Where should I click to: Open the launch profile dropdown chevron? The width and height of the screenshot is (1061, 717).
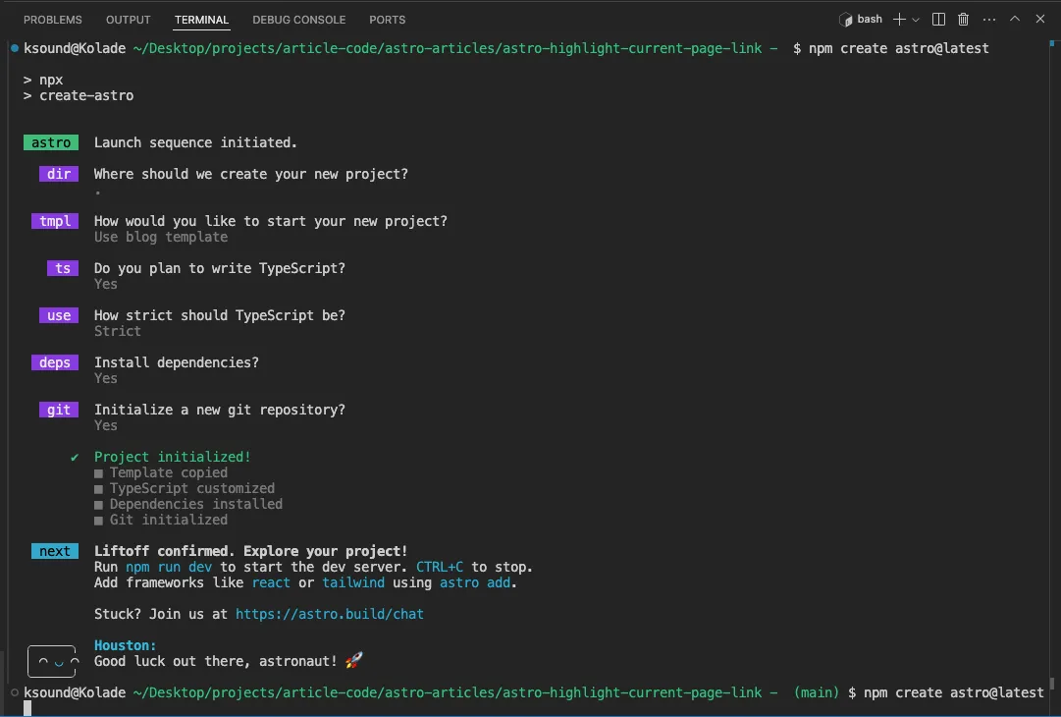click(917, 20)
